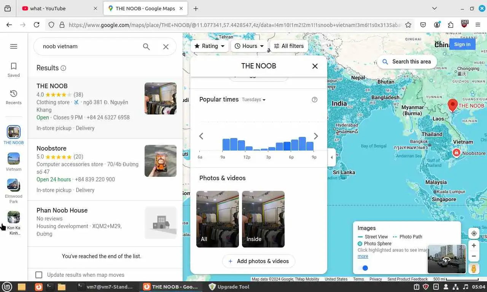Open the 'more' link in the Images legend
This screenshot has width=487, height=292.
click(x=363, y=256)
